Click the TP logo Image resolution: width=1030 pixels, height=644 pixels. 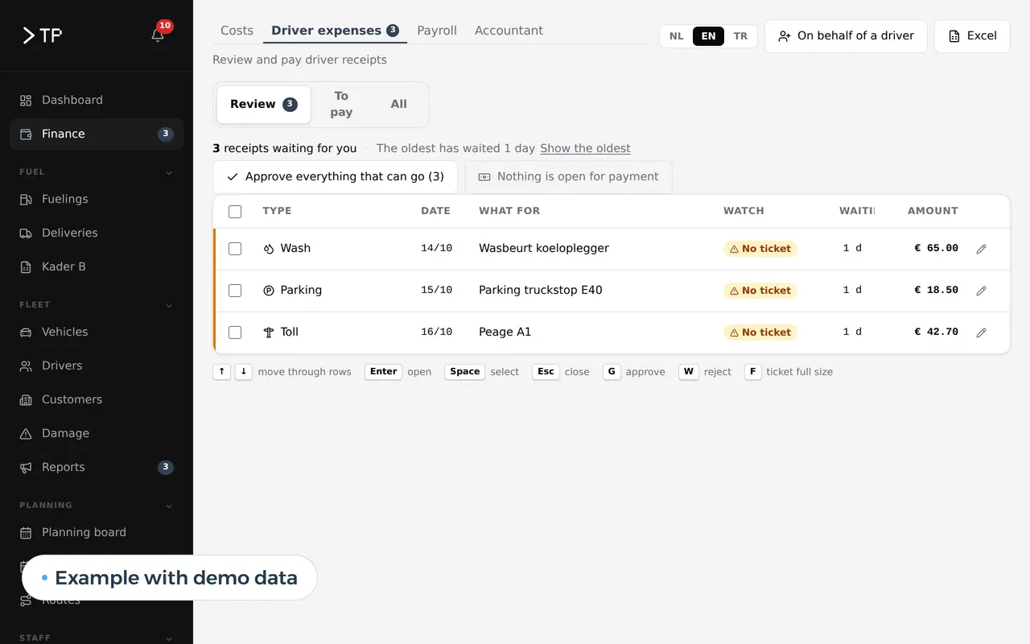coord(42,35)
